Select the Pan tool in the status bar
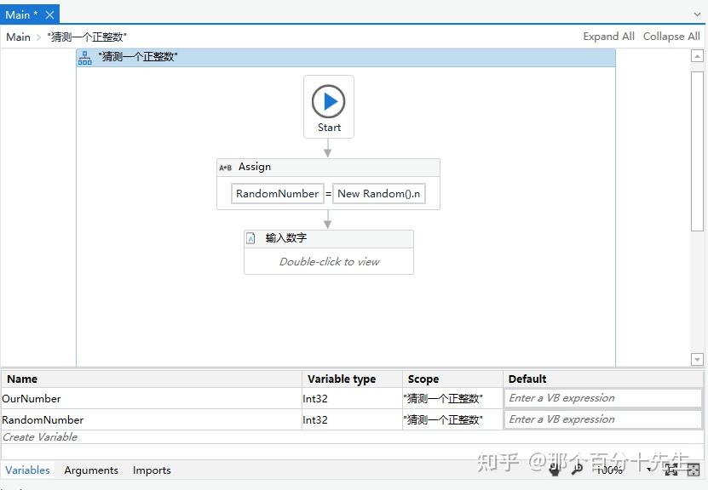Screen dimensions: 708x490 (x=555, y=470)
